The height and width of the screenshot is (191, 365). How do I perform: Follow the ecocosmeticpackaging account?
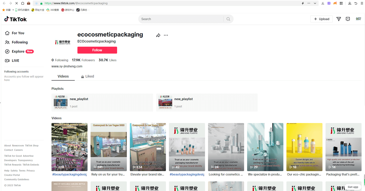pyautogui.click(x=97, y=50)
